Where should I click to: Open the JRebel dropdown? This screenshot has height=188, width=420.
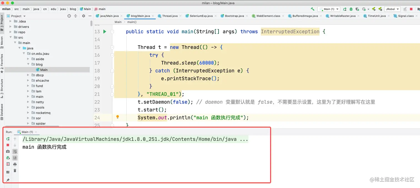392,9
